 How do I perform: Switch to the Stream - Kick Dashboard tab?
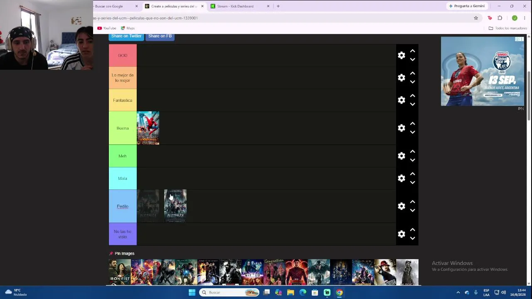(x=240, y=6)
